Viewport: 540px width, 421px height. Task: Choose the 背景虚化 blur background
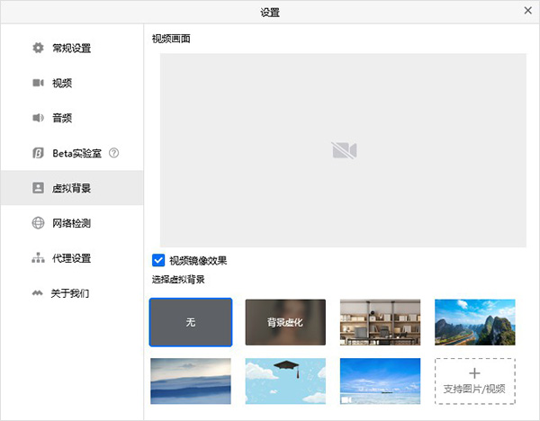(x=285, y=322)
